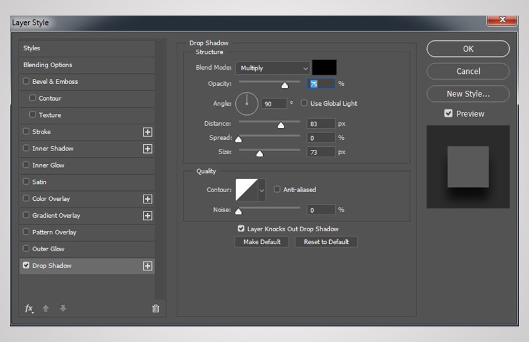
Task: Enable the Color Overlay checkbox
Action: click(26, 198)
